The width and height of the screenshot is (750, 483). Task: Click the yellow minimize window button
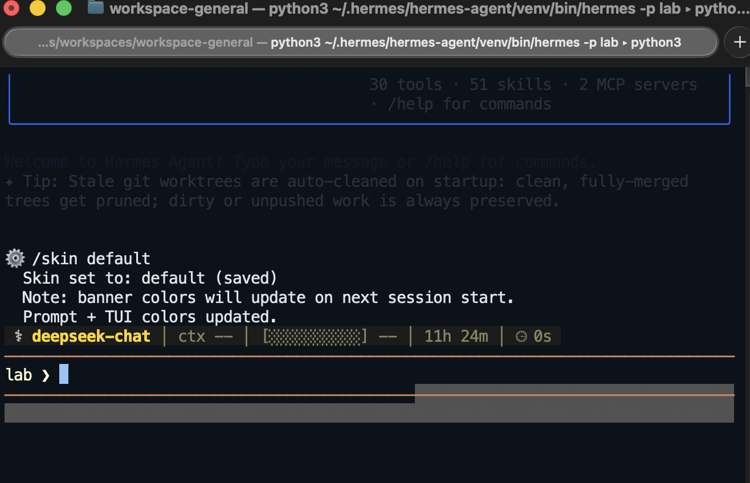(x=38, y=8)
